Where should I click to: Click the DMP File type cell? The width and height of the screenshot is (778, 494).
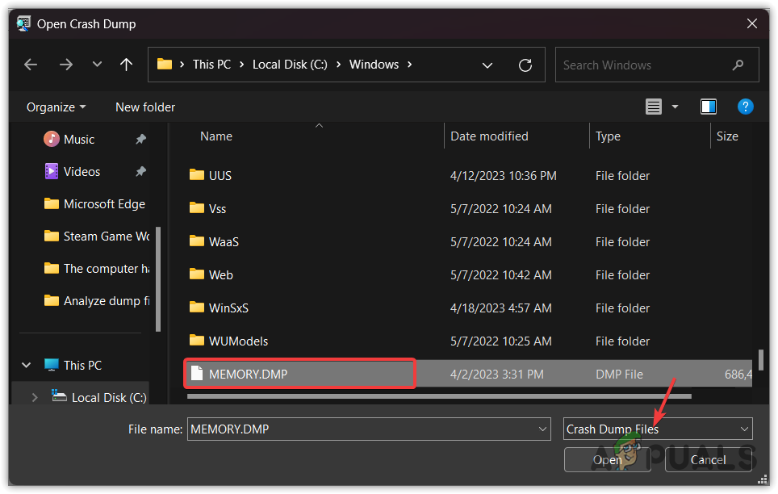coord(619,375)
